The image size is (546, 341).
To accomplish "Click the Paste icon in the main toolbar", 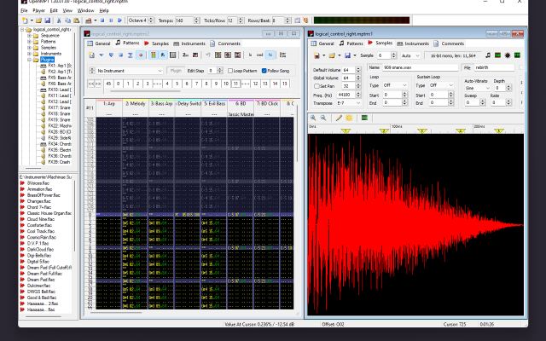I will pos(76,20).
